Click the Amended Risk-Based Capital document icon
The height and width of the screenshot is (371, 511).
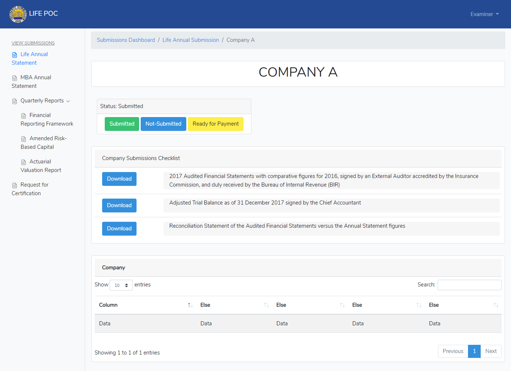coord(24,139)
